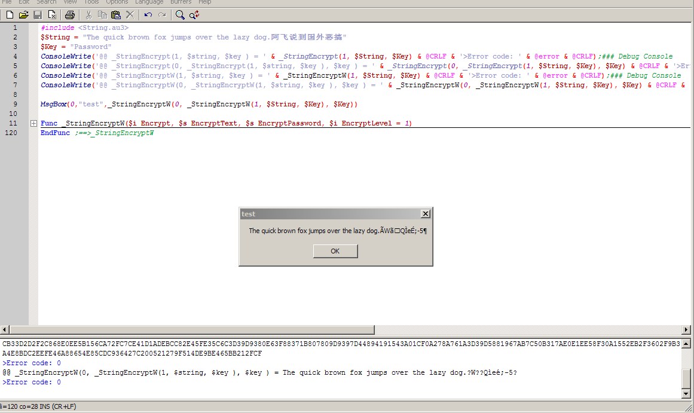Click the ConsoleWrite call on line 7
Screen dimensions: 694x413
click(x=363, y=85)
